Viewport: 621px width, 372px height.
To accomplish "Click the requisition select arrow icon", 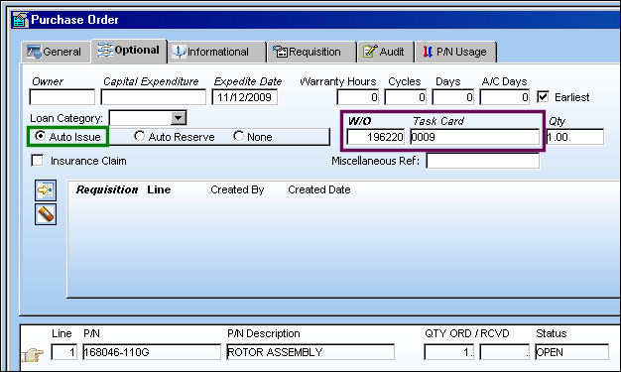I will click(46, 190).
